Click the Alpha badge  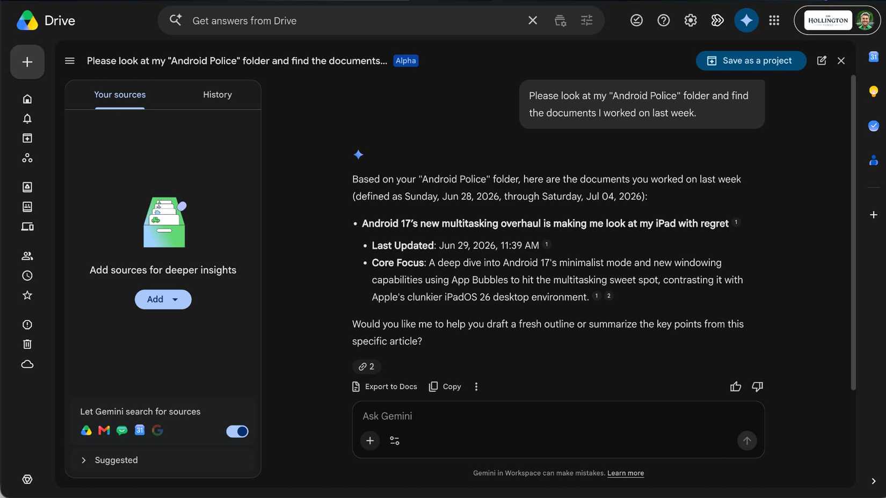pos(405,61)
